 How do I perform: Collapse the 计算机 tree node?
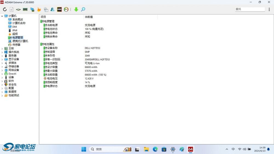2,16
